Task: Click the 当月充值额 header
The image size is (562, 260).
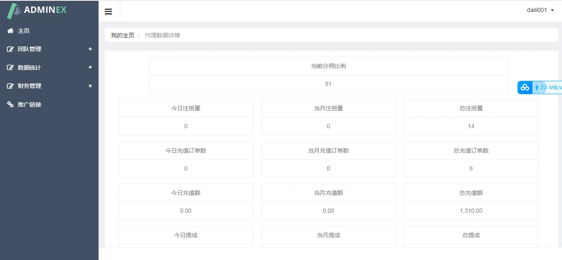Action: click(x=329, y=193)
